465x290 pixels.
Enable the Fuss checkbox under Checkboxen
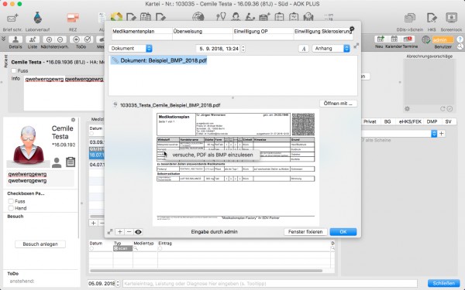coord(11,201)
